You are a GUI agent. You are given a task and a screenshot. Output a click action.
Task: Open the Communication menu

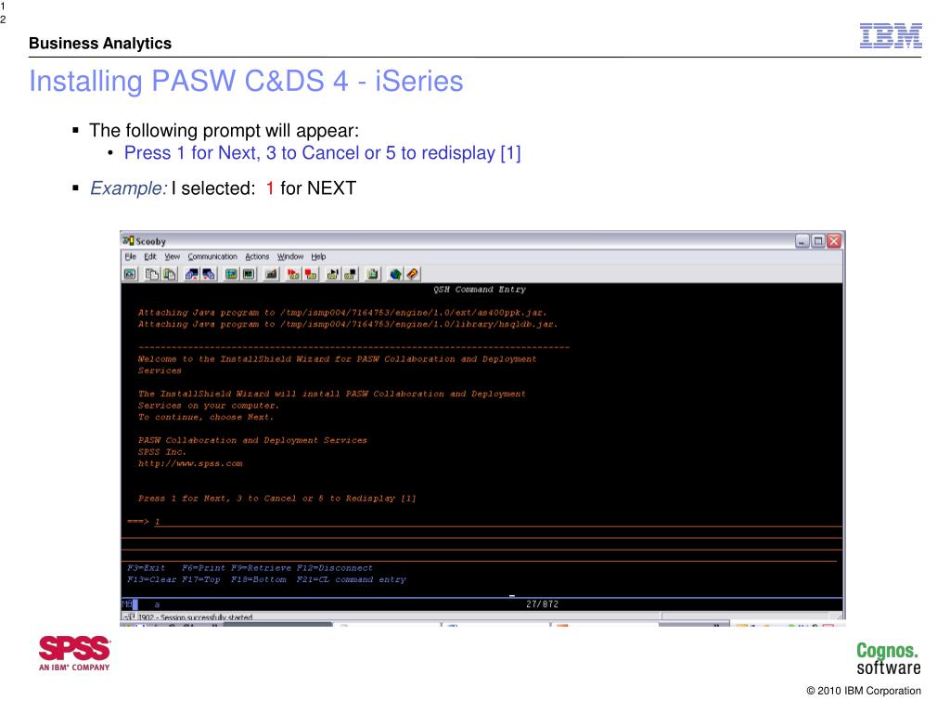tap(212, 256)
